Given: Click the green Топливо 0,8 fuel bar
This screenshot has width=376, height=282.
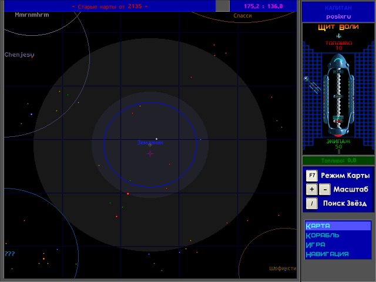Looking at the screenshot, I should [x=338, y=160].
